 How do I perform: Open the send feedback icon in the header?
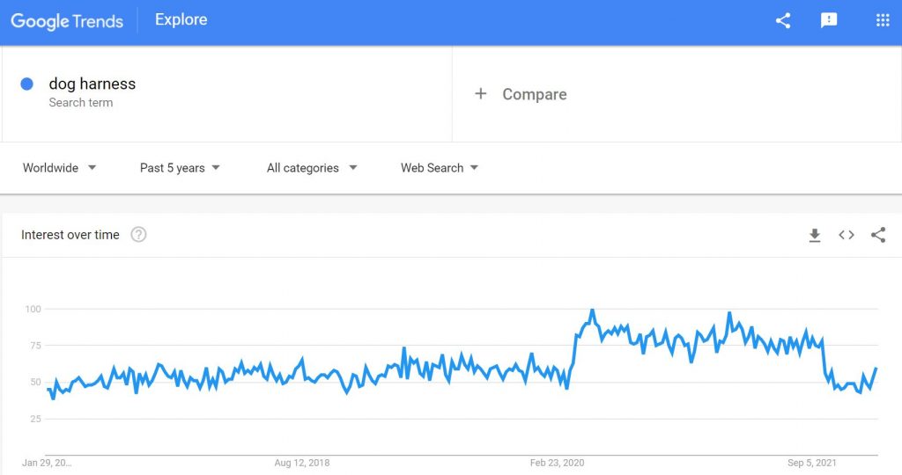point(828,21)
